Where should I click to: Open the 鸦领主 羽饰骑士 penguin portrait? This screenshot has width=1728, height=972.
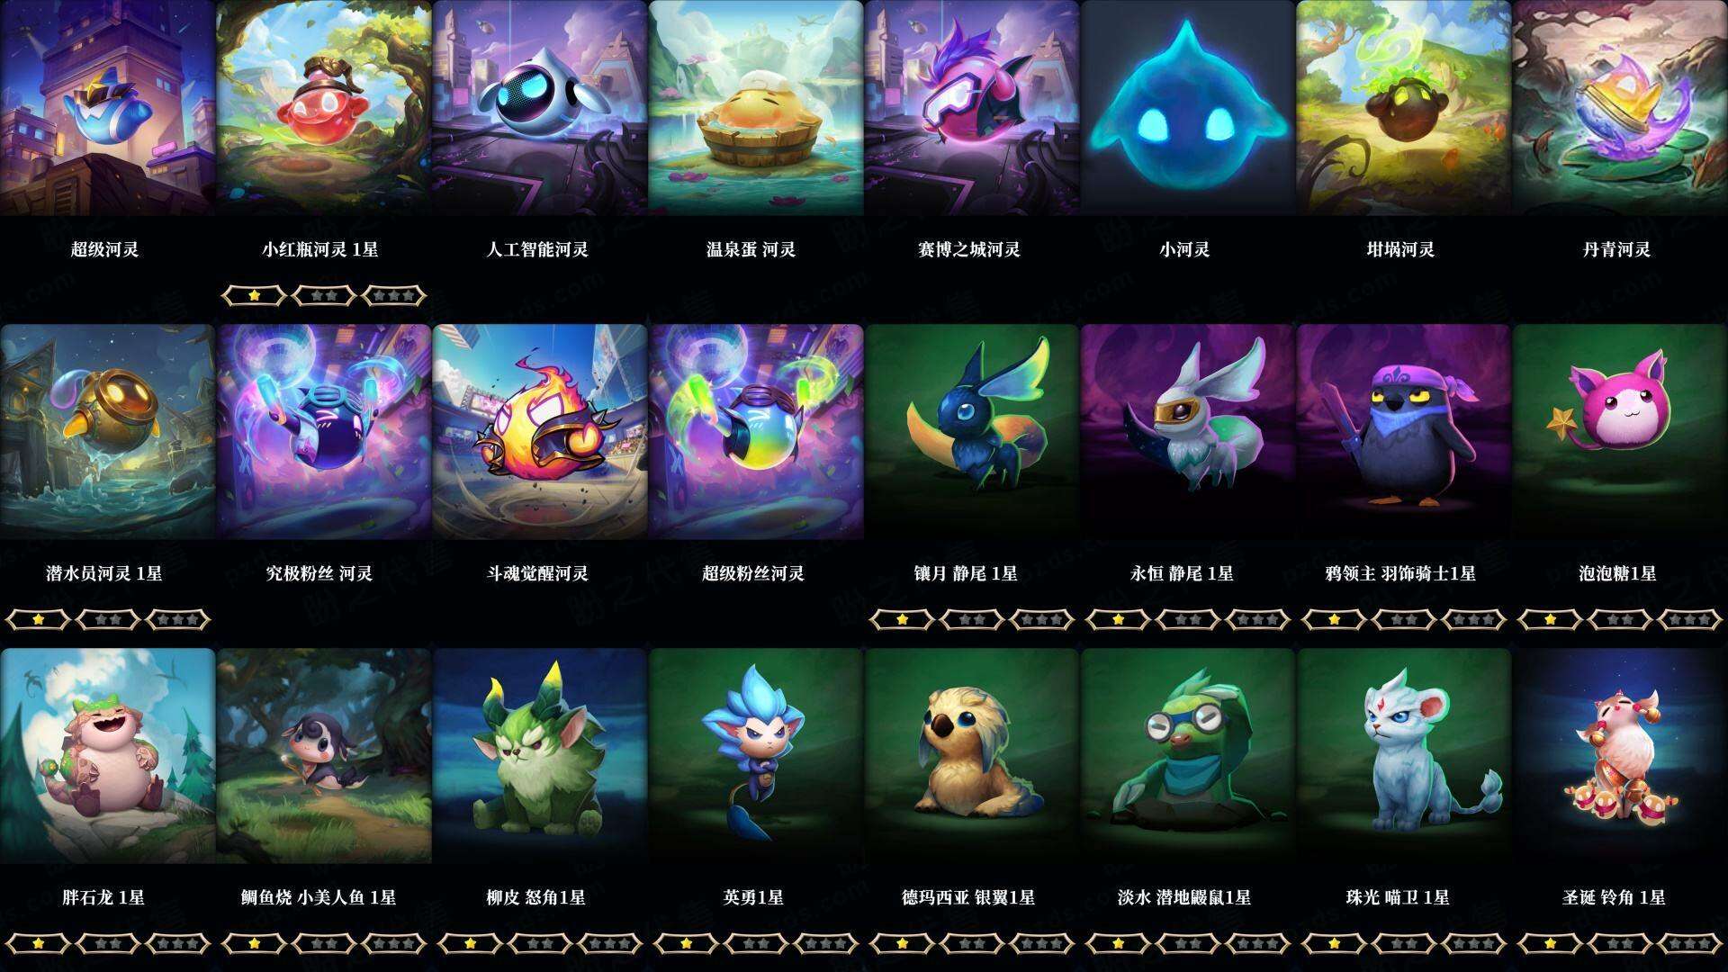tap(1403, 432)
